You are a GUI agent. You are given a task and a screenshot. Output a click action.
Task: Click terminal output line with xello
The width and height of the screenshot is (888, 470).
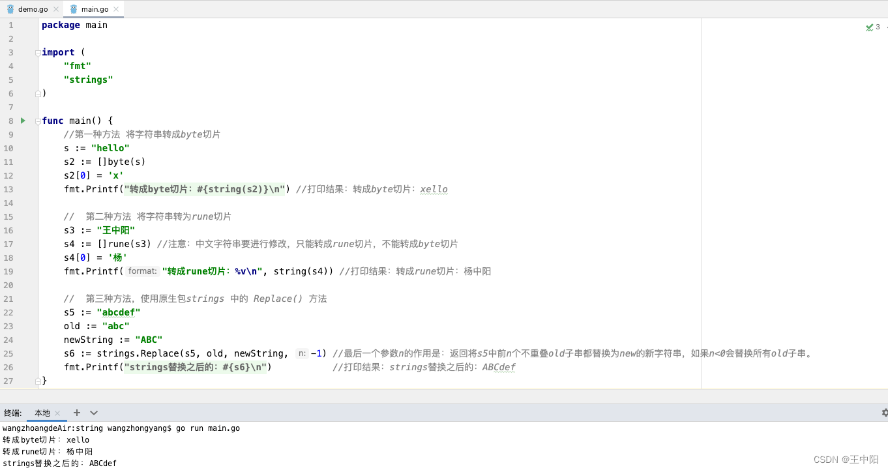(x=46, y=440)
